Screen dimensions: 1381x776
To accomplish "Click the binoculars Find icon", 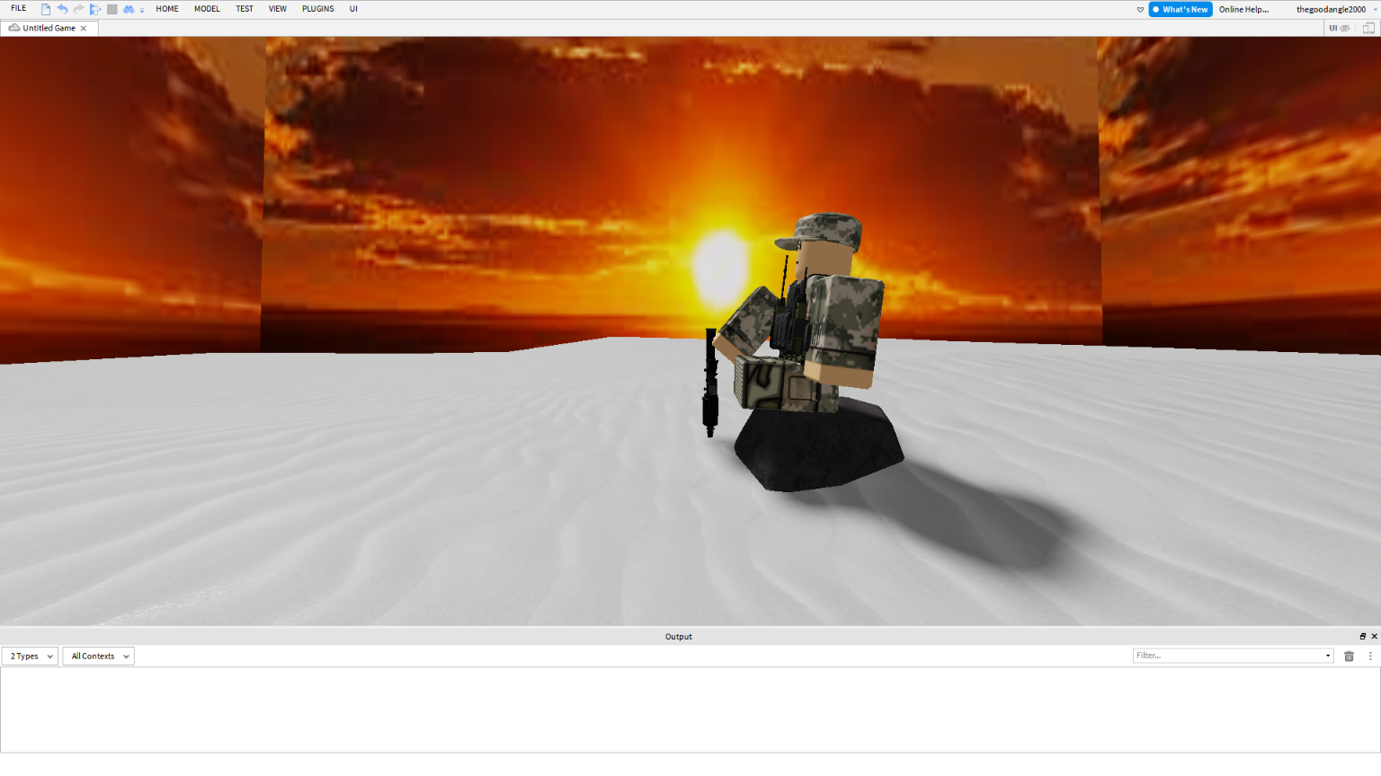I will [129, 9].
